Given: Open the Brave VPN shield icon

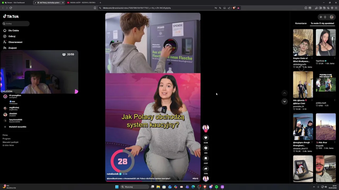Looking at the screenshot, I should click(x=332, y=8).
